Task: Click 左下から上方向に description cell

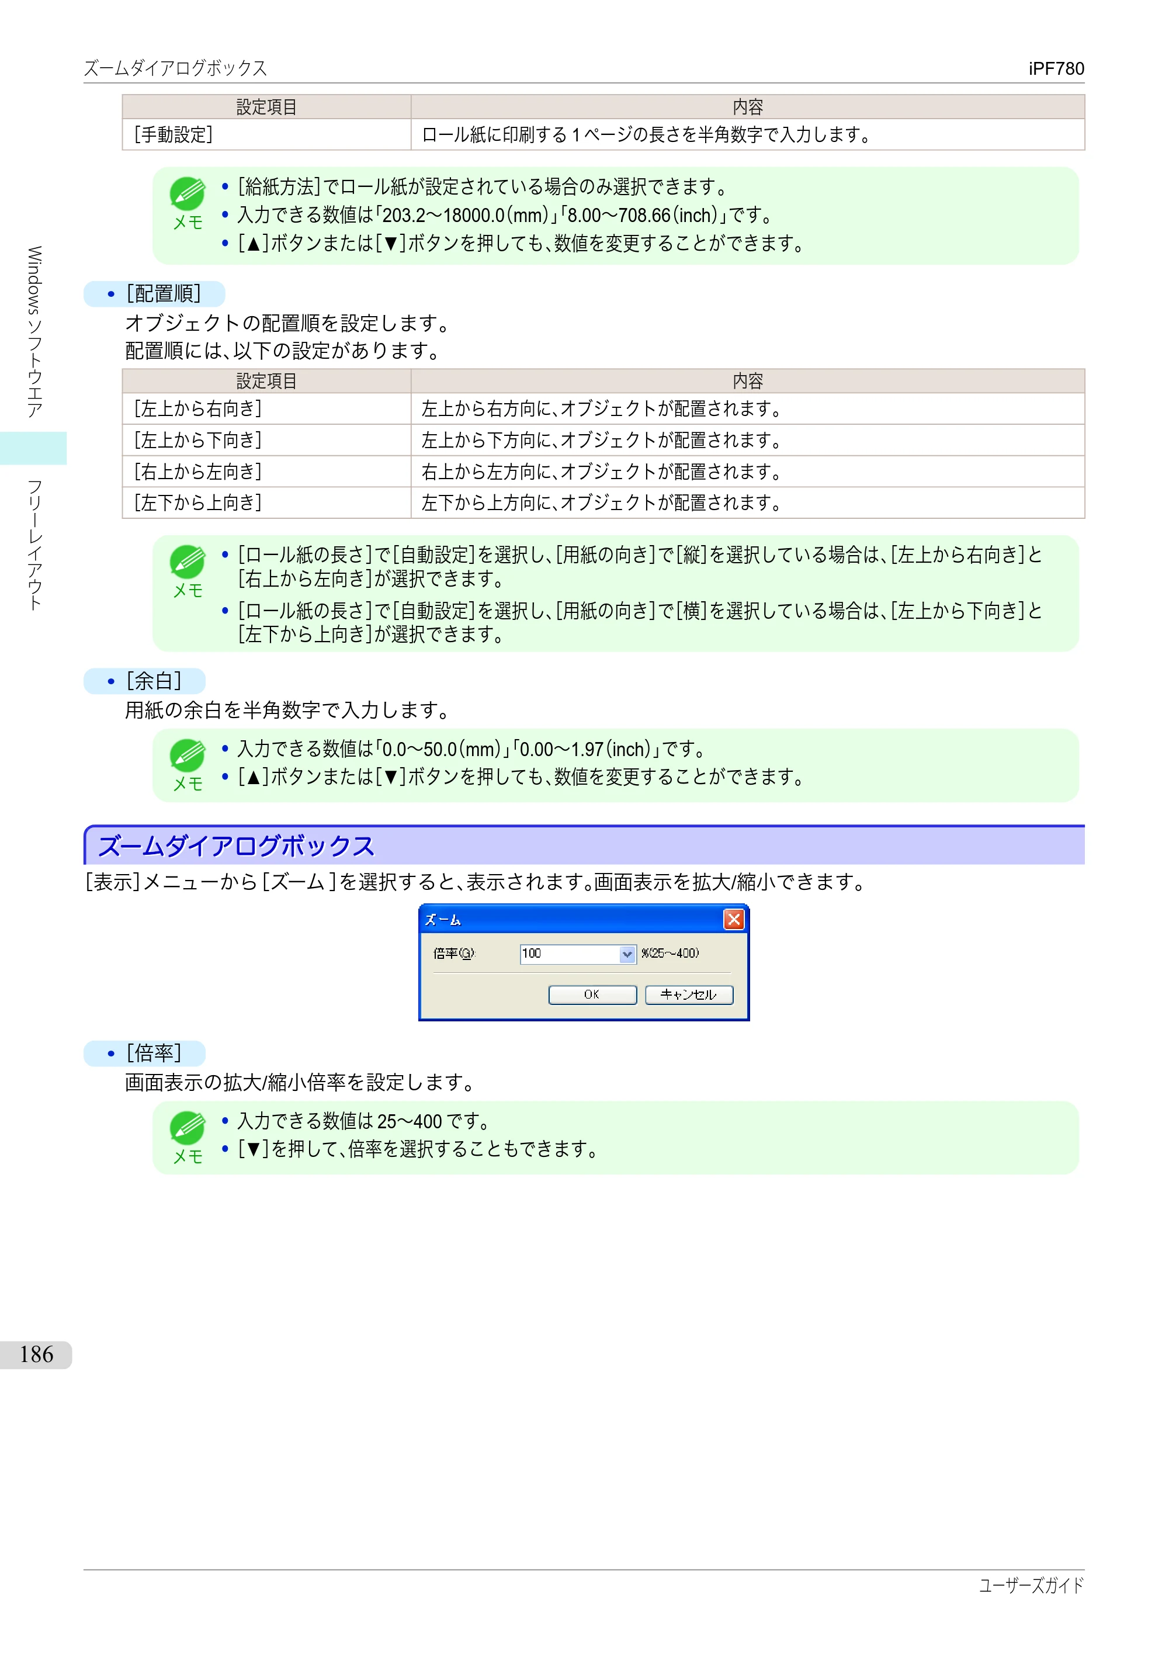Action: point(748,503)
